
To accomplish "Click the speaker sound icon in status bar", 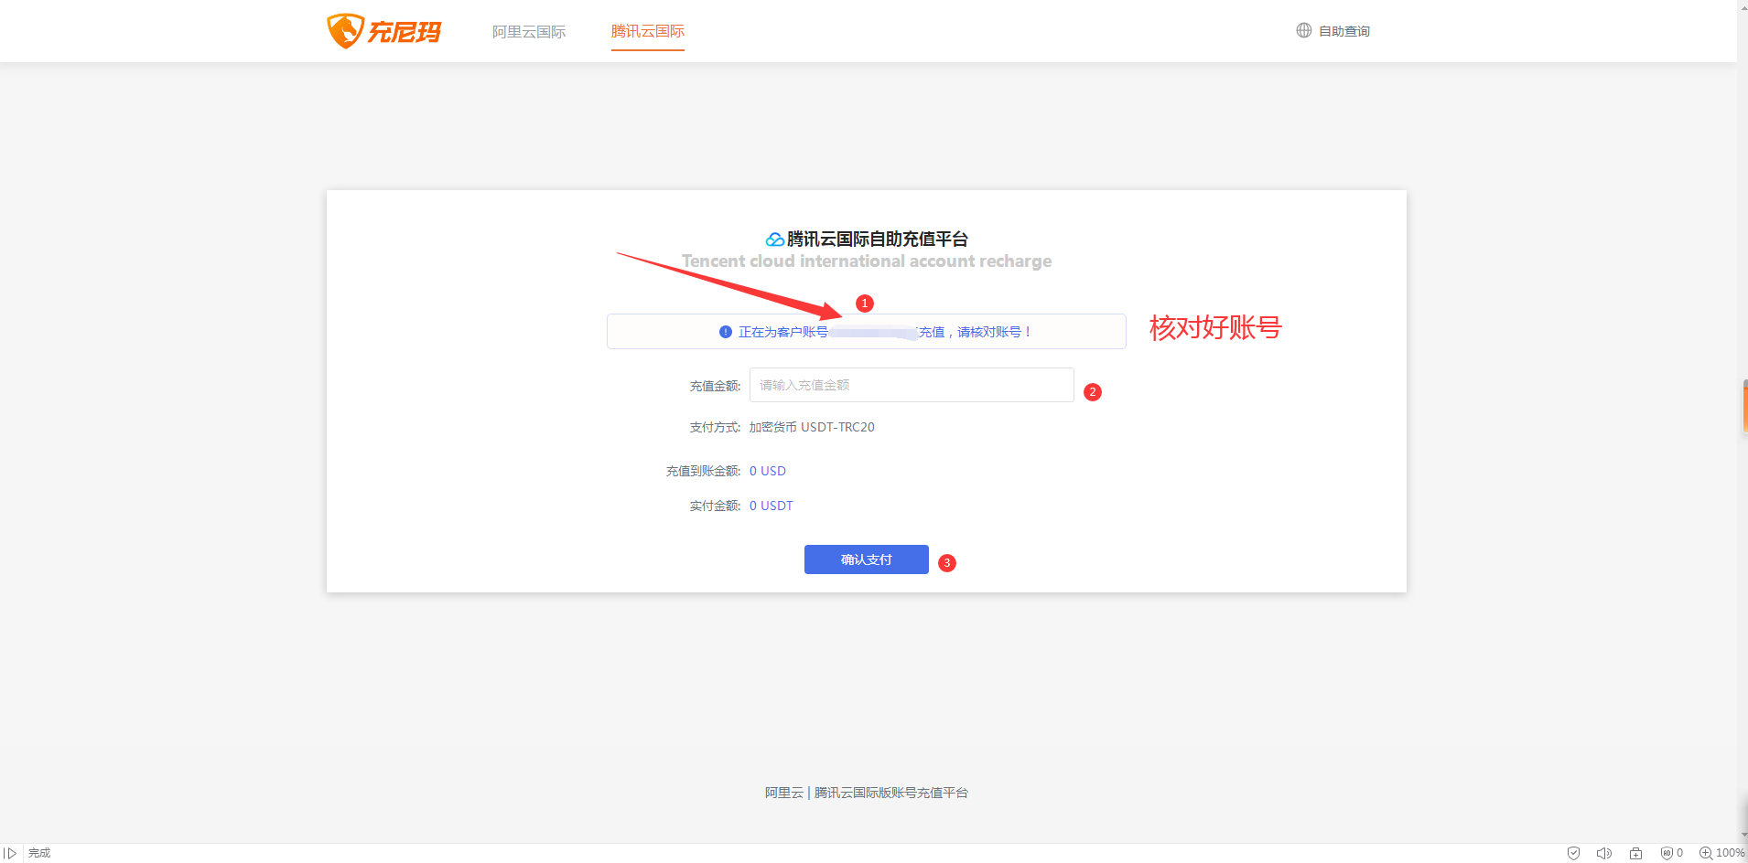I will tap(1604, 853).
